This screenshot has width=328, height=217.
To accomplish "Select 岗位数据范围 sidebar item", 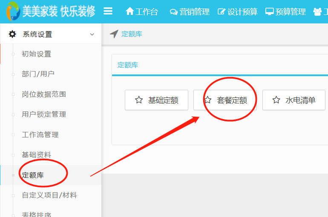I will (x=44, y=94).
